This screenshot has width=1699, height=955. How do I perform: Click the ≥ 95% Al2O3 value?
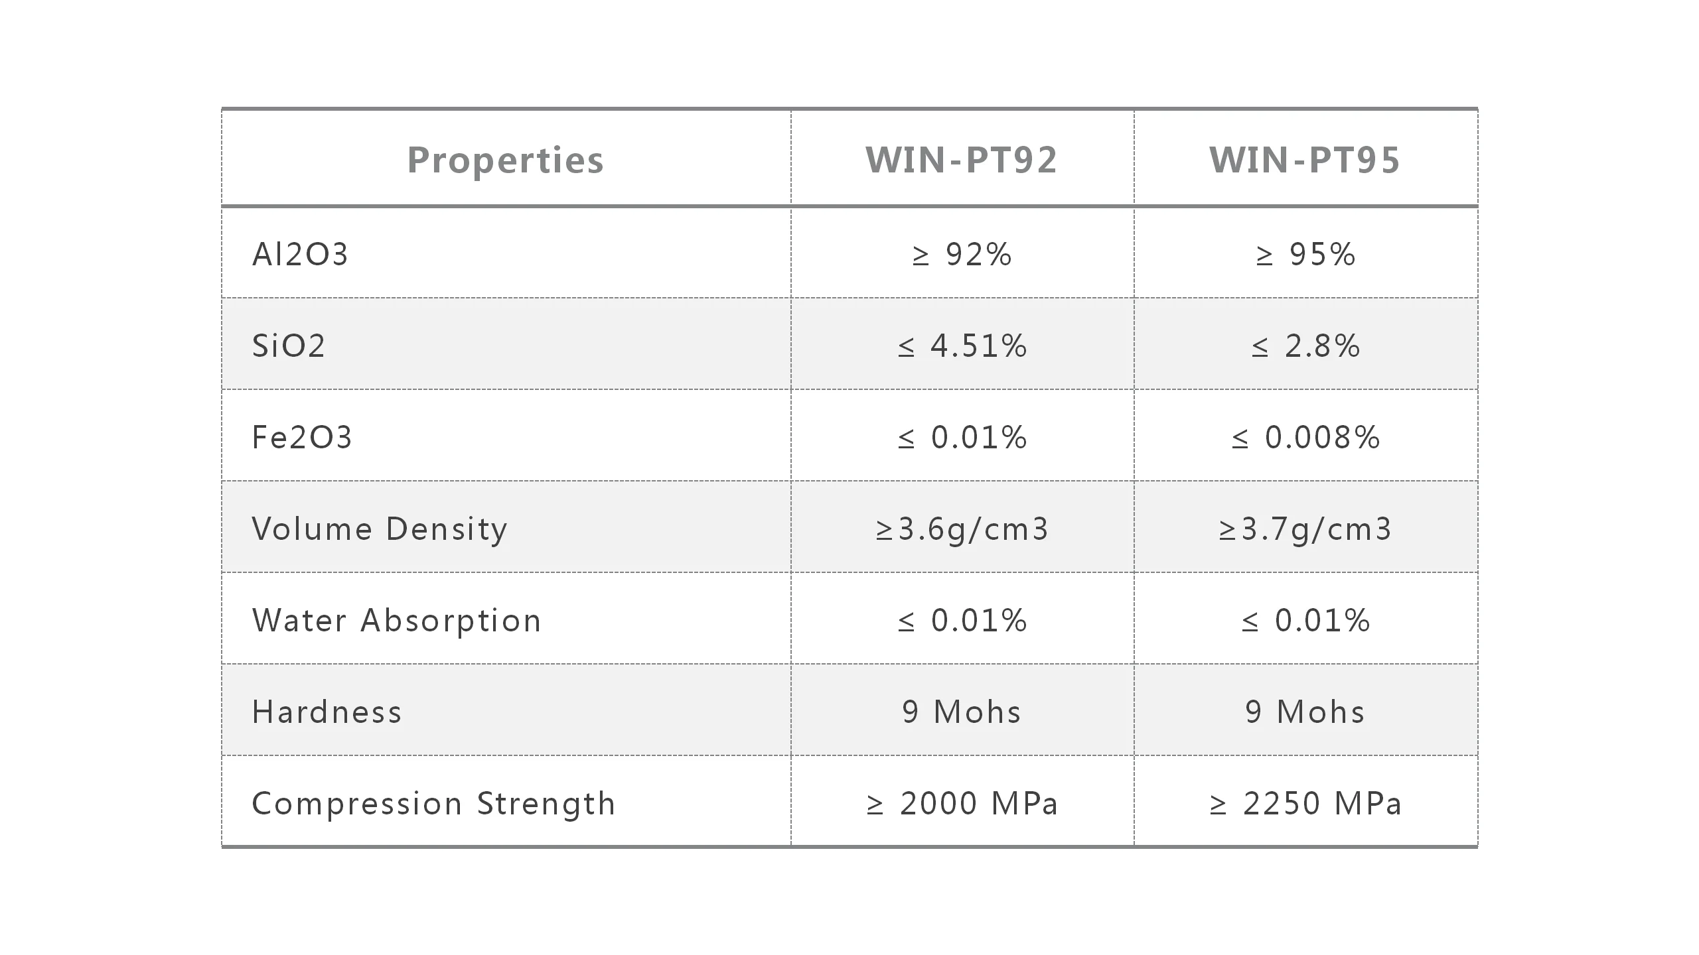(1305, 255)
